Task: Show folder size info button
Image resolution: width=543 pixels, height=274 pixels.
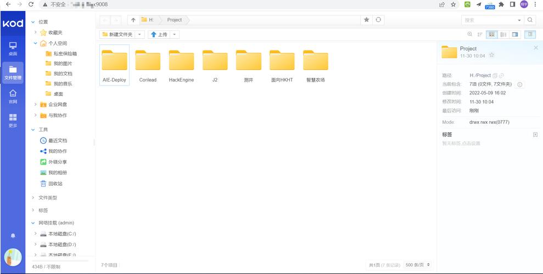Action: 519,84
